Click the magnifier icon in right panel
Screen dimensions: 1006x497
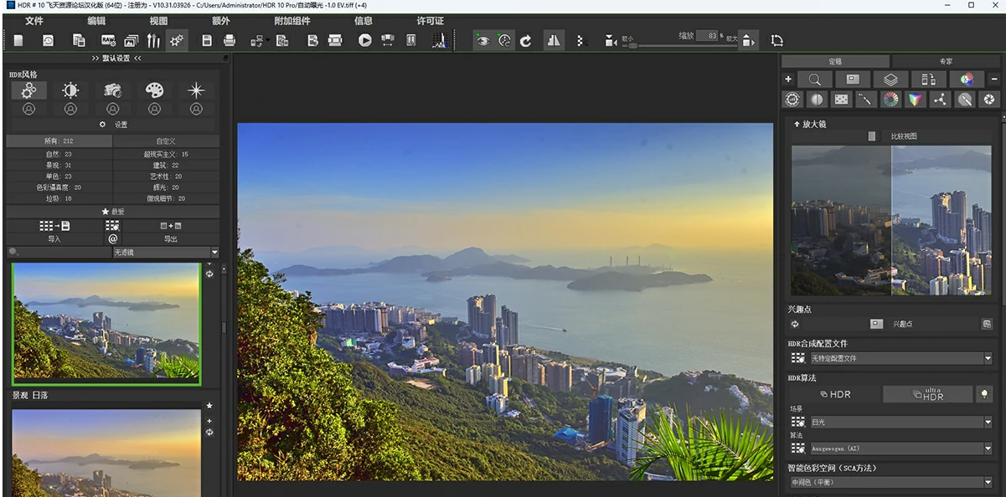tap(814, 79)
